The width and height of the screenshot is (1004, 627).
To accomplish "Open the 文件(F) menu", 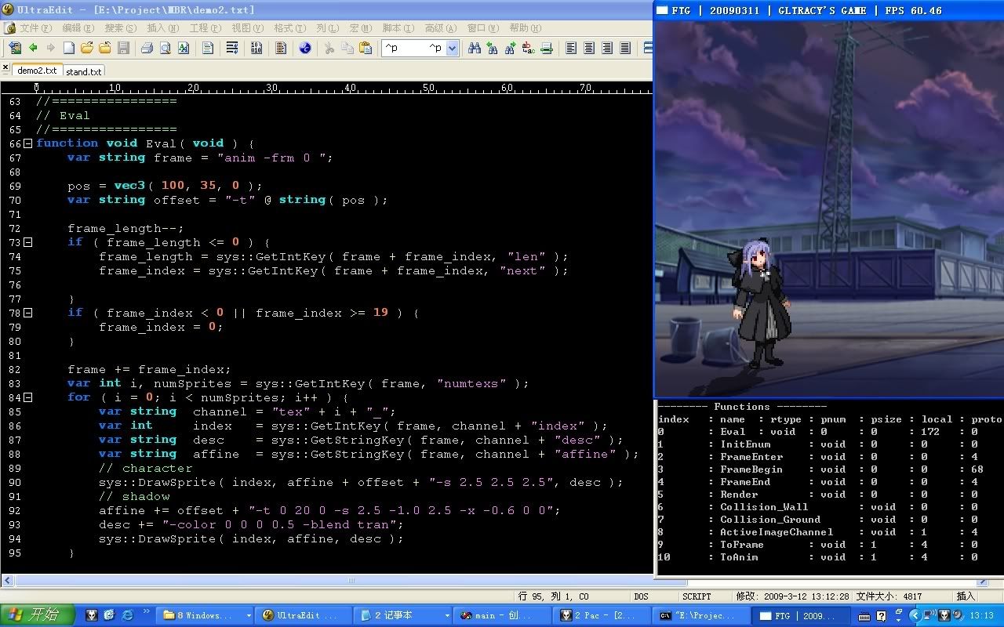I will point(35,28).
